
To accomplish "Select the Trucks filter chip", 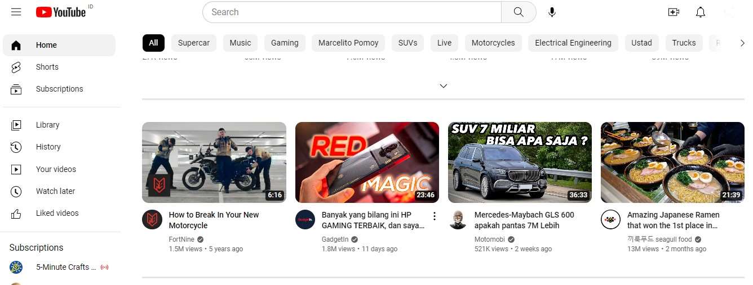I will 684,43.
